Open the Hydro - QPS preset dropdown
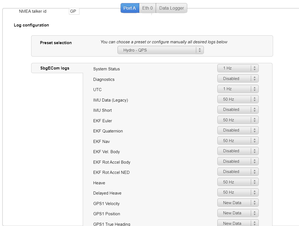The width and height of the screenshot is (299, 226). [x=161, y=50]
